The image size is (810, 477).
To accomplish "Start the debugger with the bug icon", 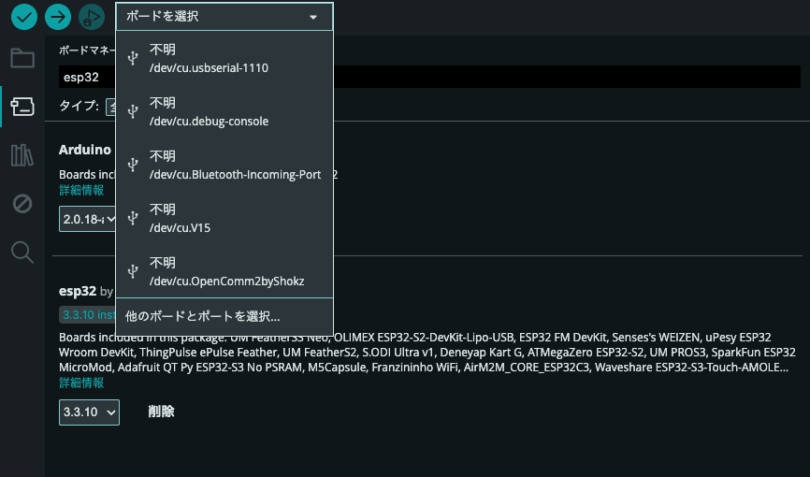I will [92, 17].
